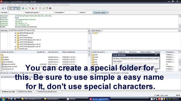Image resolution: width=181 pixels, height=101 pixels.
Task: Select the Disabled folder in local list
Action: [x=6, y=59]
